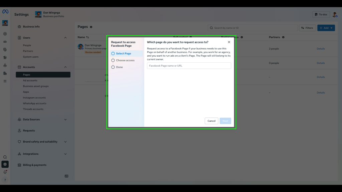Open Apps in Accounts
The width and height of the screenshot is (342, 192).
(26, 92)
